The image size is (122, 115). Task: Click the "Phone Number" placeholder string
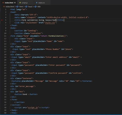click(53, 49)
